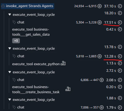
Task: Click the chart icon beside create_business_task
Action: 68,89
